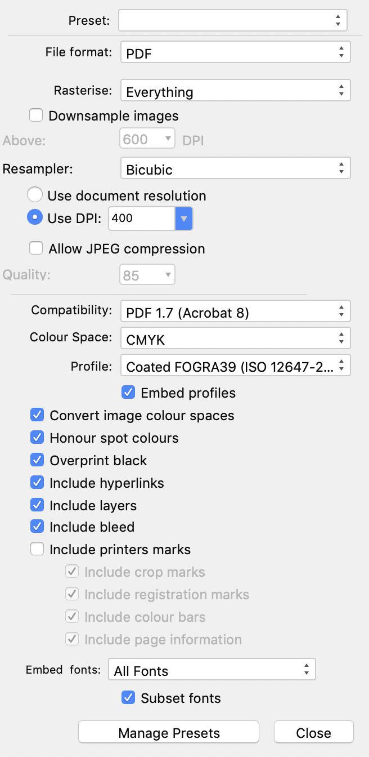This screenshot has height=757, width=369.
Task: Select the Use DPI radio button
Action: (x=35, y=217)
